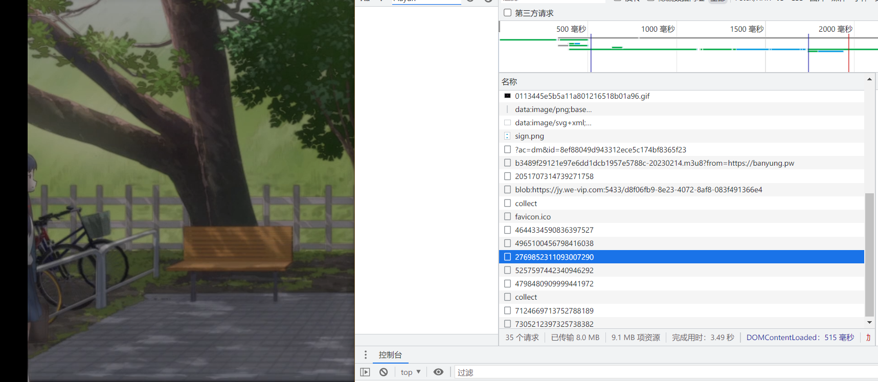This screenshot has width=878, height=382.
Task: Click the favicon.ico request icon
Action: tap(507, 217)
